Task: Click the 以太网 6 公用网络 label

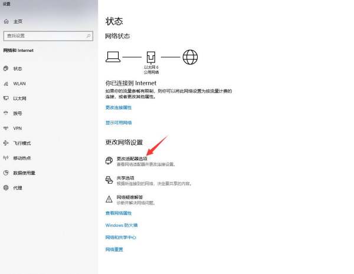Action: [x=151, y=70]
